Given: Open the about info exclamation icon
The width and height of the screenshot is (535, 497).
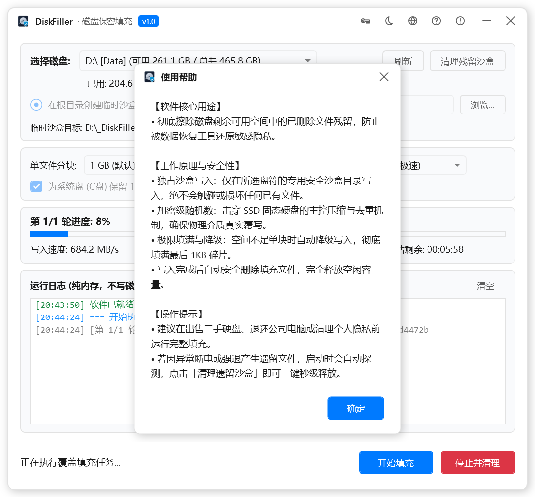Looking at the screenshot, I should point(460,21).
